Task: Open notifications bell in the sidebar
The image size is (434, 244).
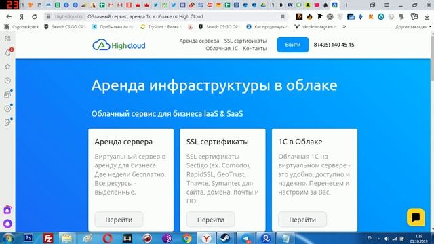Action: tap(7, 53)
